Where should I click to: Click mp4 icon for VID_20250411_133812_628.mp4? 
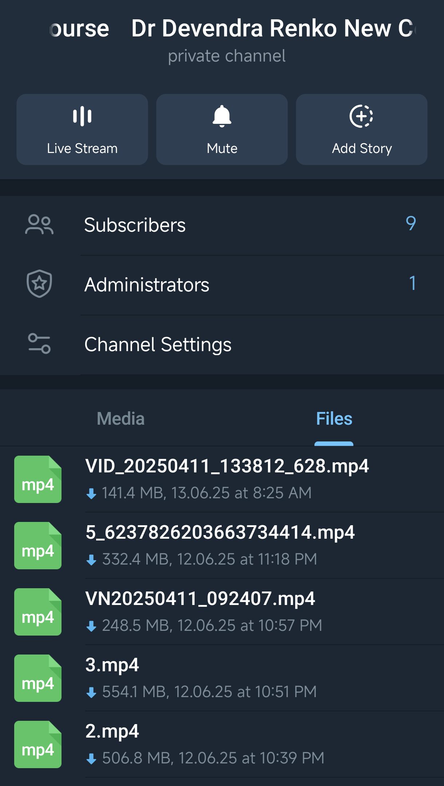tap(38, 479)
